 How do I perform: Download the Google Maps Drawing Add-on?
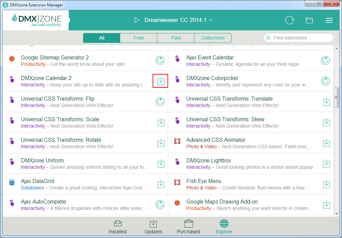pos(326,205)
